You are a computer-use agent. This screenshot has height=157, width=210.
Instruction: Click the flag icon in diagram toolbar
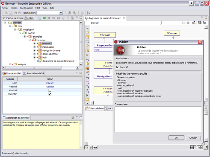(x=188, y=23)
